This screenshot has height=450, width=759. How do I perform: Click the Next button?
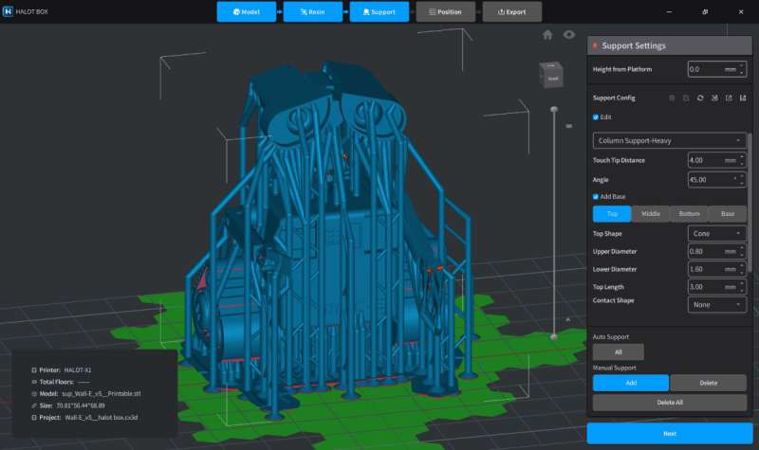tap(670, 434)
